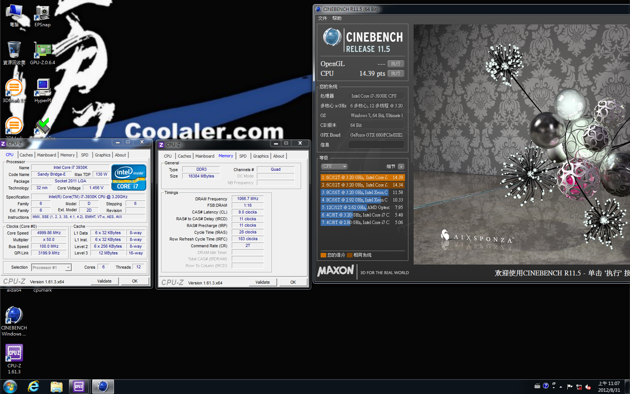Screen dimensions: 630x394
Task: Open SPD tab in left CPU-Z window
Action: (x=85, y=155)
